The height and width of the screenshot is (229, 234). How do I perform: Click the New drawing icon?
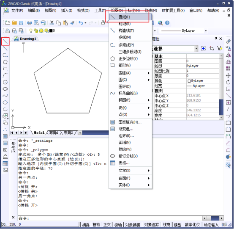tap(8, 23)
